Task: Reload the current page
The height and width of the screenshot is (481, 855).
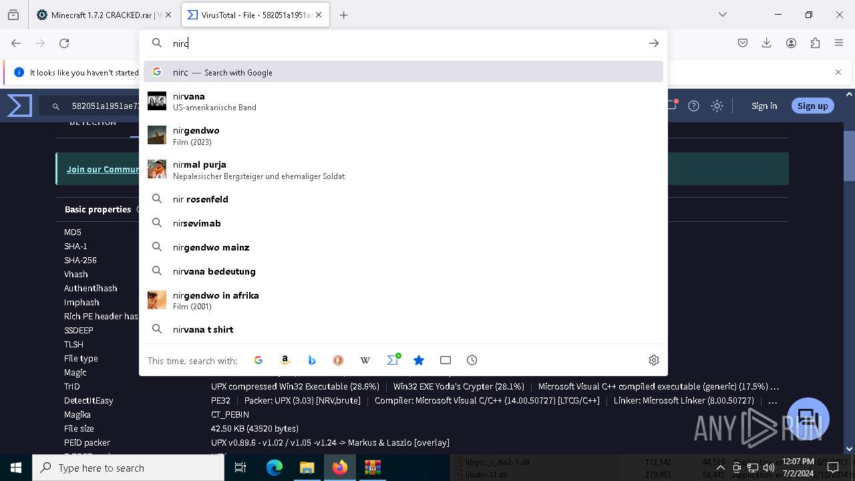Action: coord(64,43)
